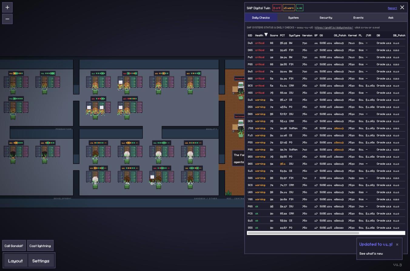Viewport: 410px width, 271px height.
Task: Select the PCS server pod on the map
Action: pyautogui.click(x=16, y=107)
